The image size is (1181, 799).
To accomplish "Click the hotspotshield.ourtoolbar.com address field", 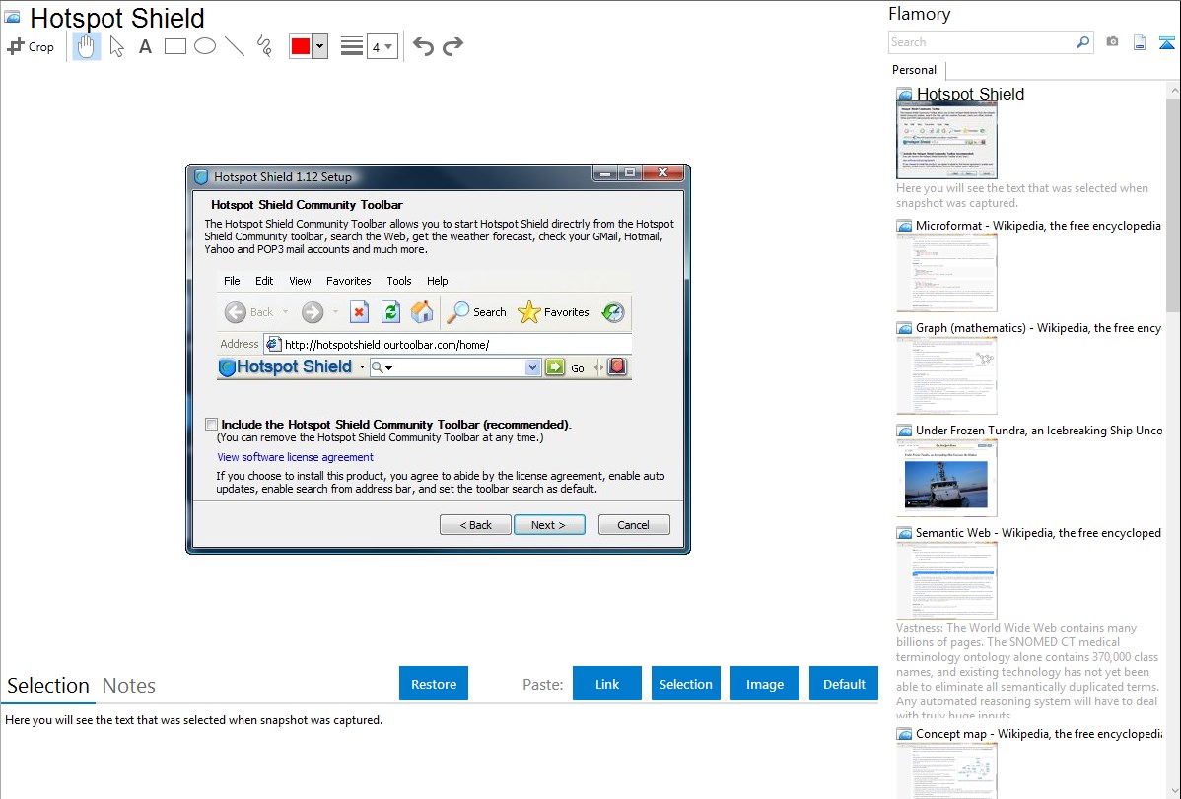I will pos(448,345).
